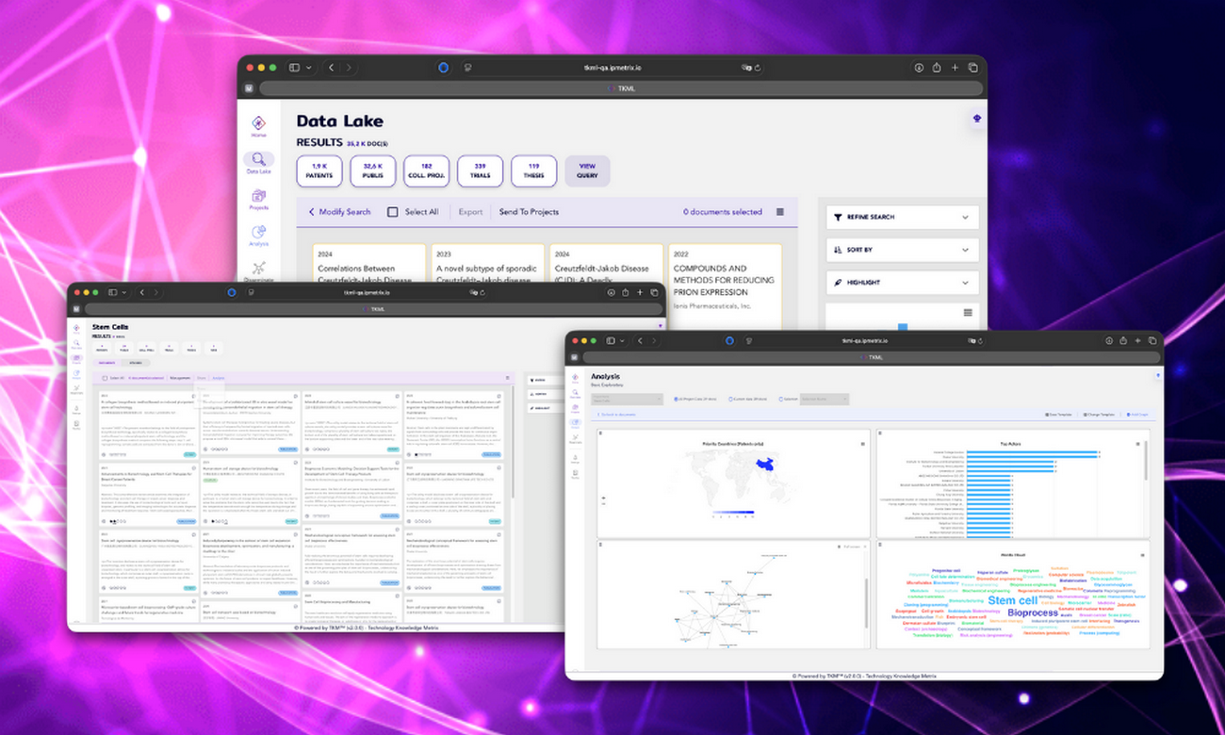Expand the Sort By panel
The image size is (1225, 735).
(902, 250)
